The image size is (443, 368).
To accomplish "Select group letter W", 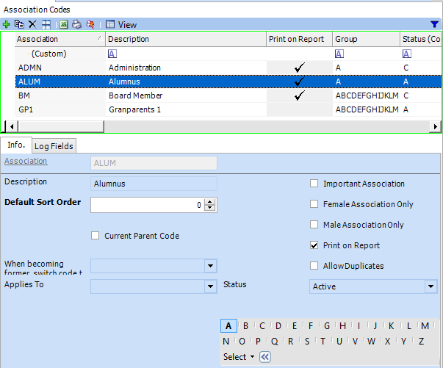I will pyautogui.click(x=371, y=341).
